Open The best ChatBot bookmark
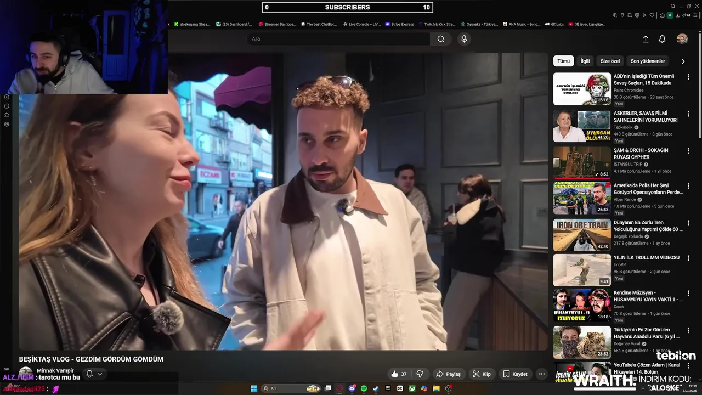The width and height of the screenshot is (702, 395). [318, 24]
